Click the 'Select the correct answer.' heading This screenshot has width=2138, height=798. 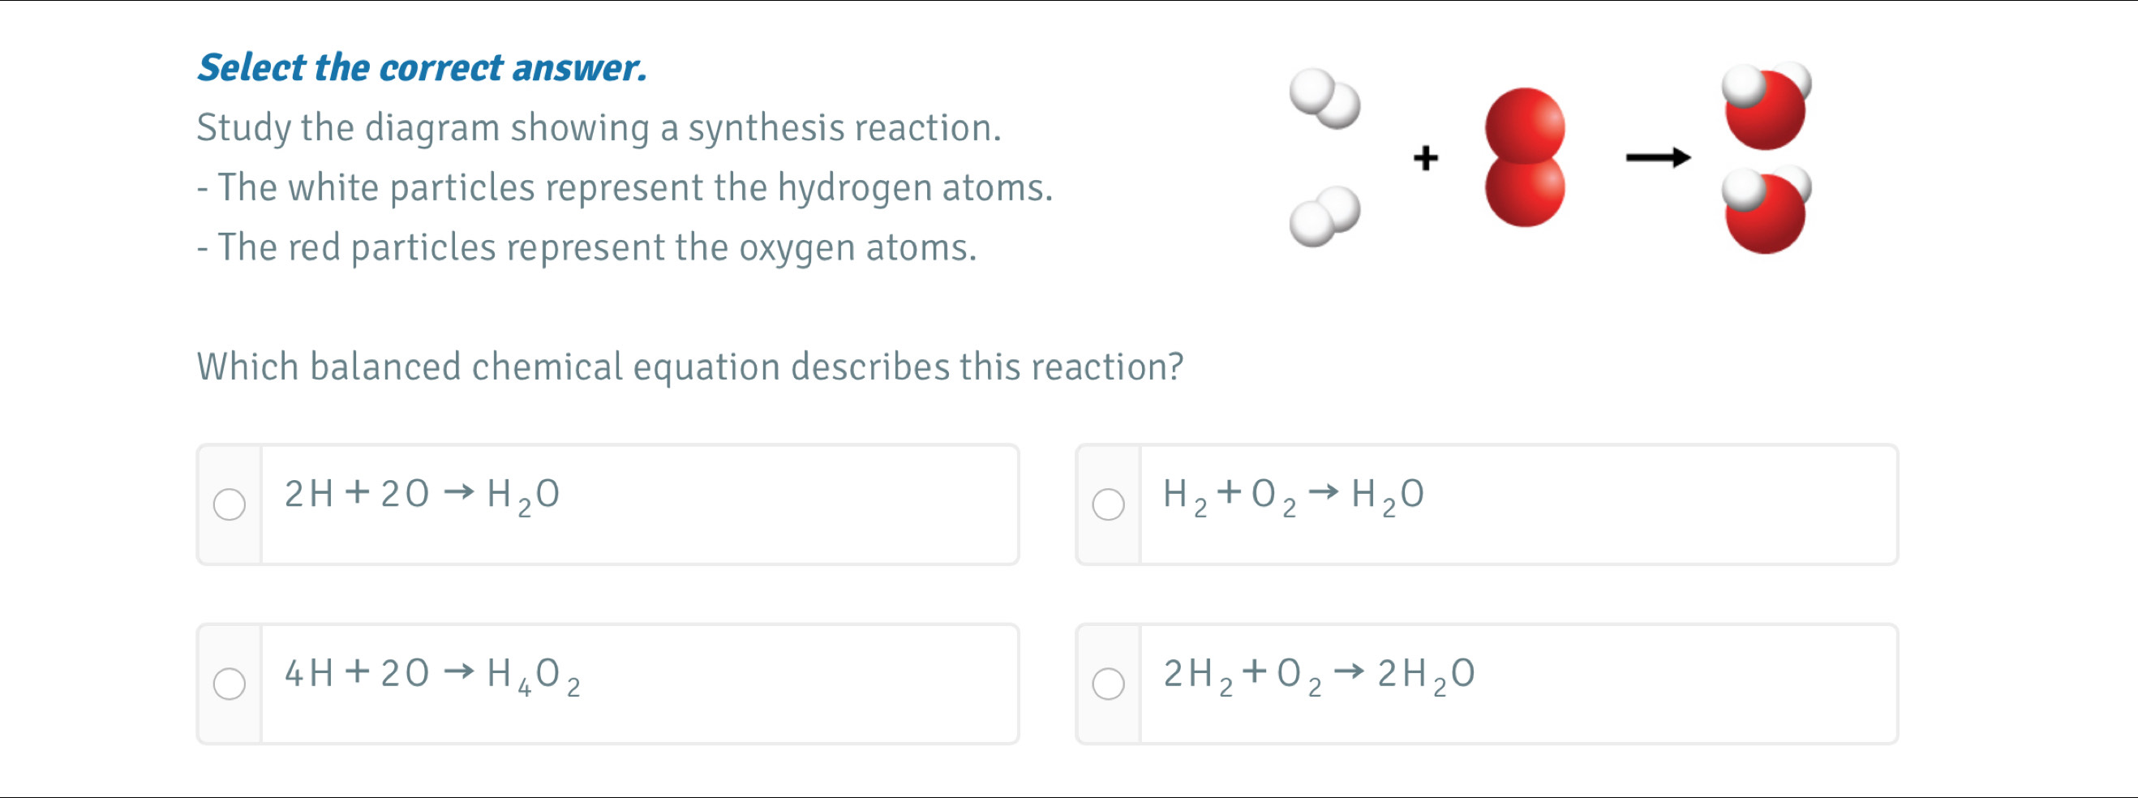(x=422, y=68)
